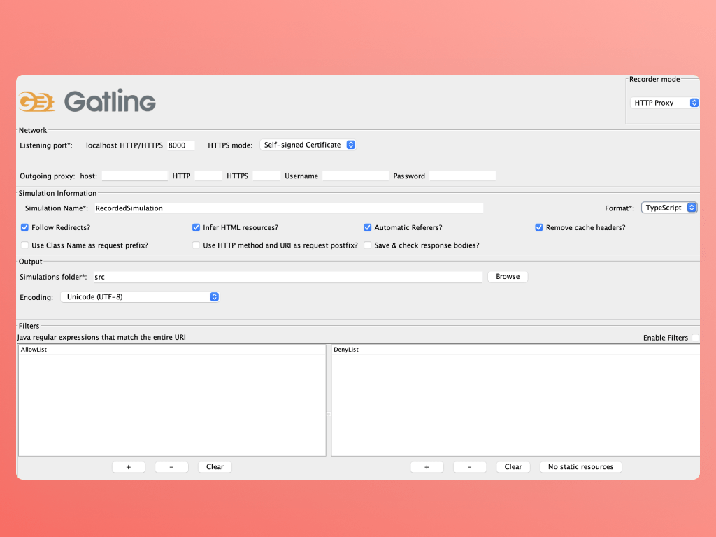
Task: Remove an AllowList entry with minus button
Action: click(171, 467)
